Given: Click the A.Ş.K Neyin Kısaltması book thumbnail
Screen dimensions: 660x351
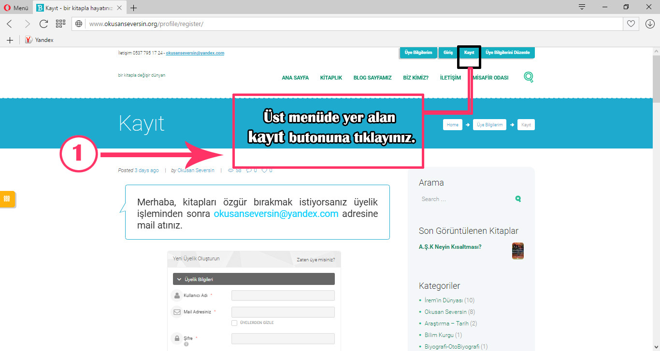Looking at the screenshot, I should (517, 251).
